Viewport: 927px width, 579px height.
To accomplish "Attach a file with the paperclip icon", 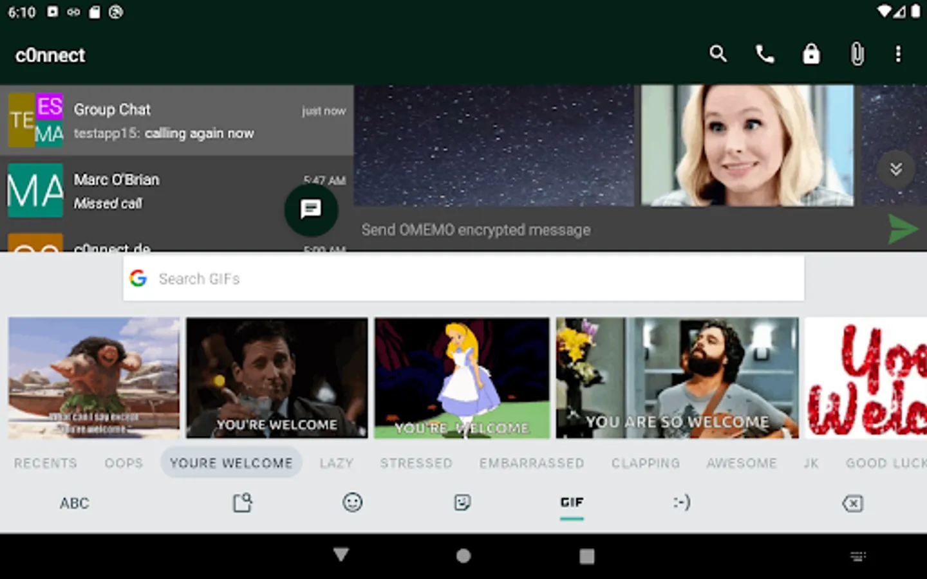I will tap(857, 54).
